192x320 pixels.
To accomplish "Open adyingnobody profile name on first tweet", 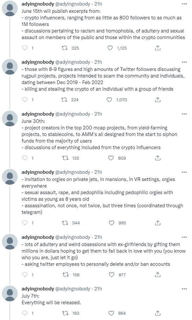I will 38,4.
